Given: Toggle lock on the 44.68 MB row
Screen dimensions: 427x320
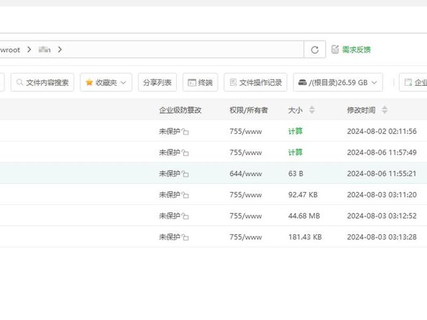Looking at the screenshot, I should point(185,216).
